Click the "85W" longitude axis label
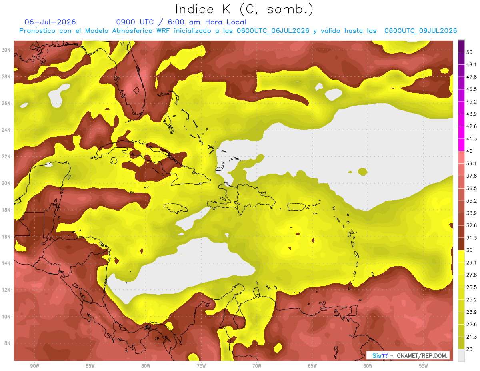 point(90,366)
